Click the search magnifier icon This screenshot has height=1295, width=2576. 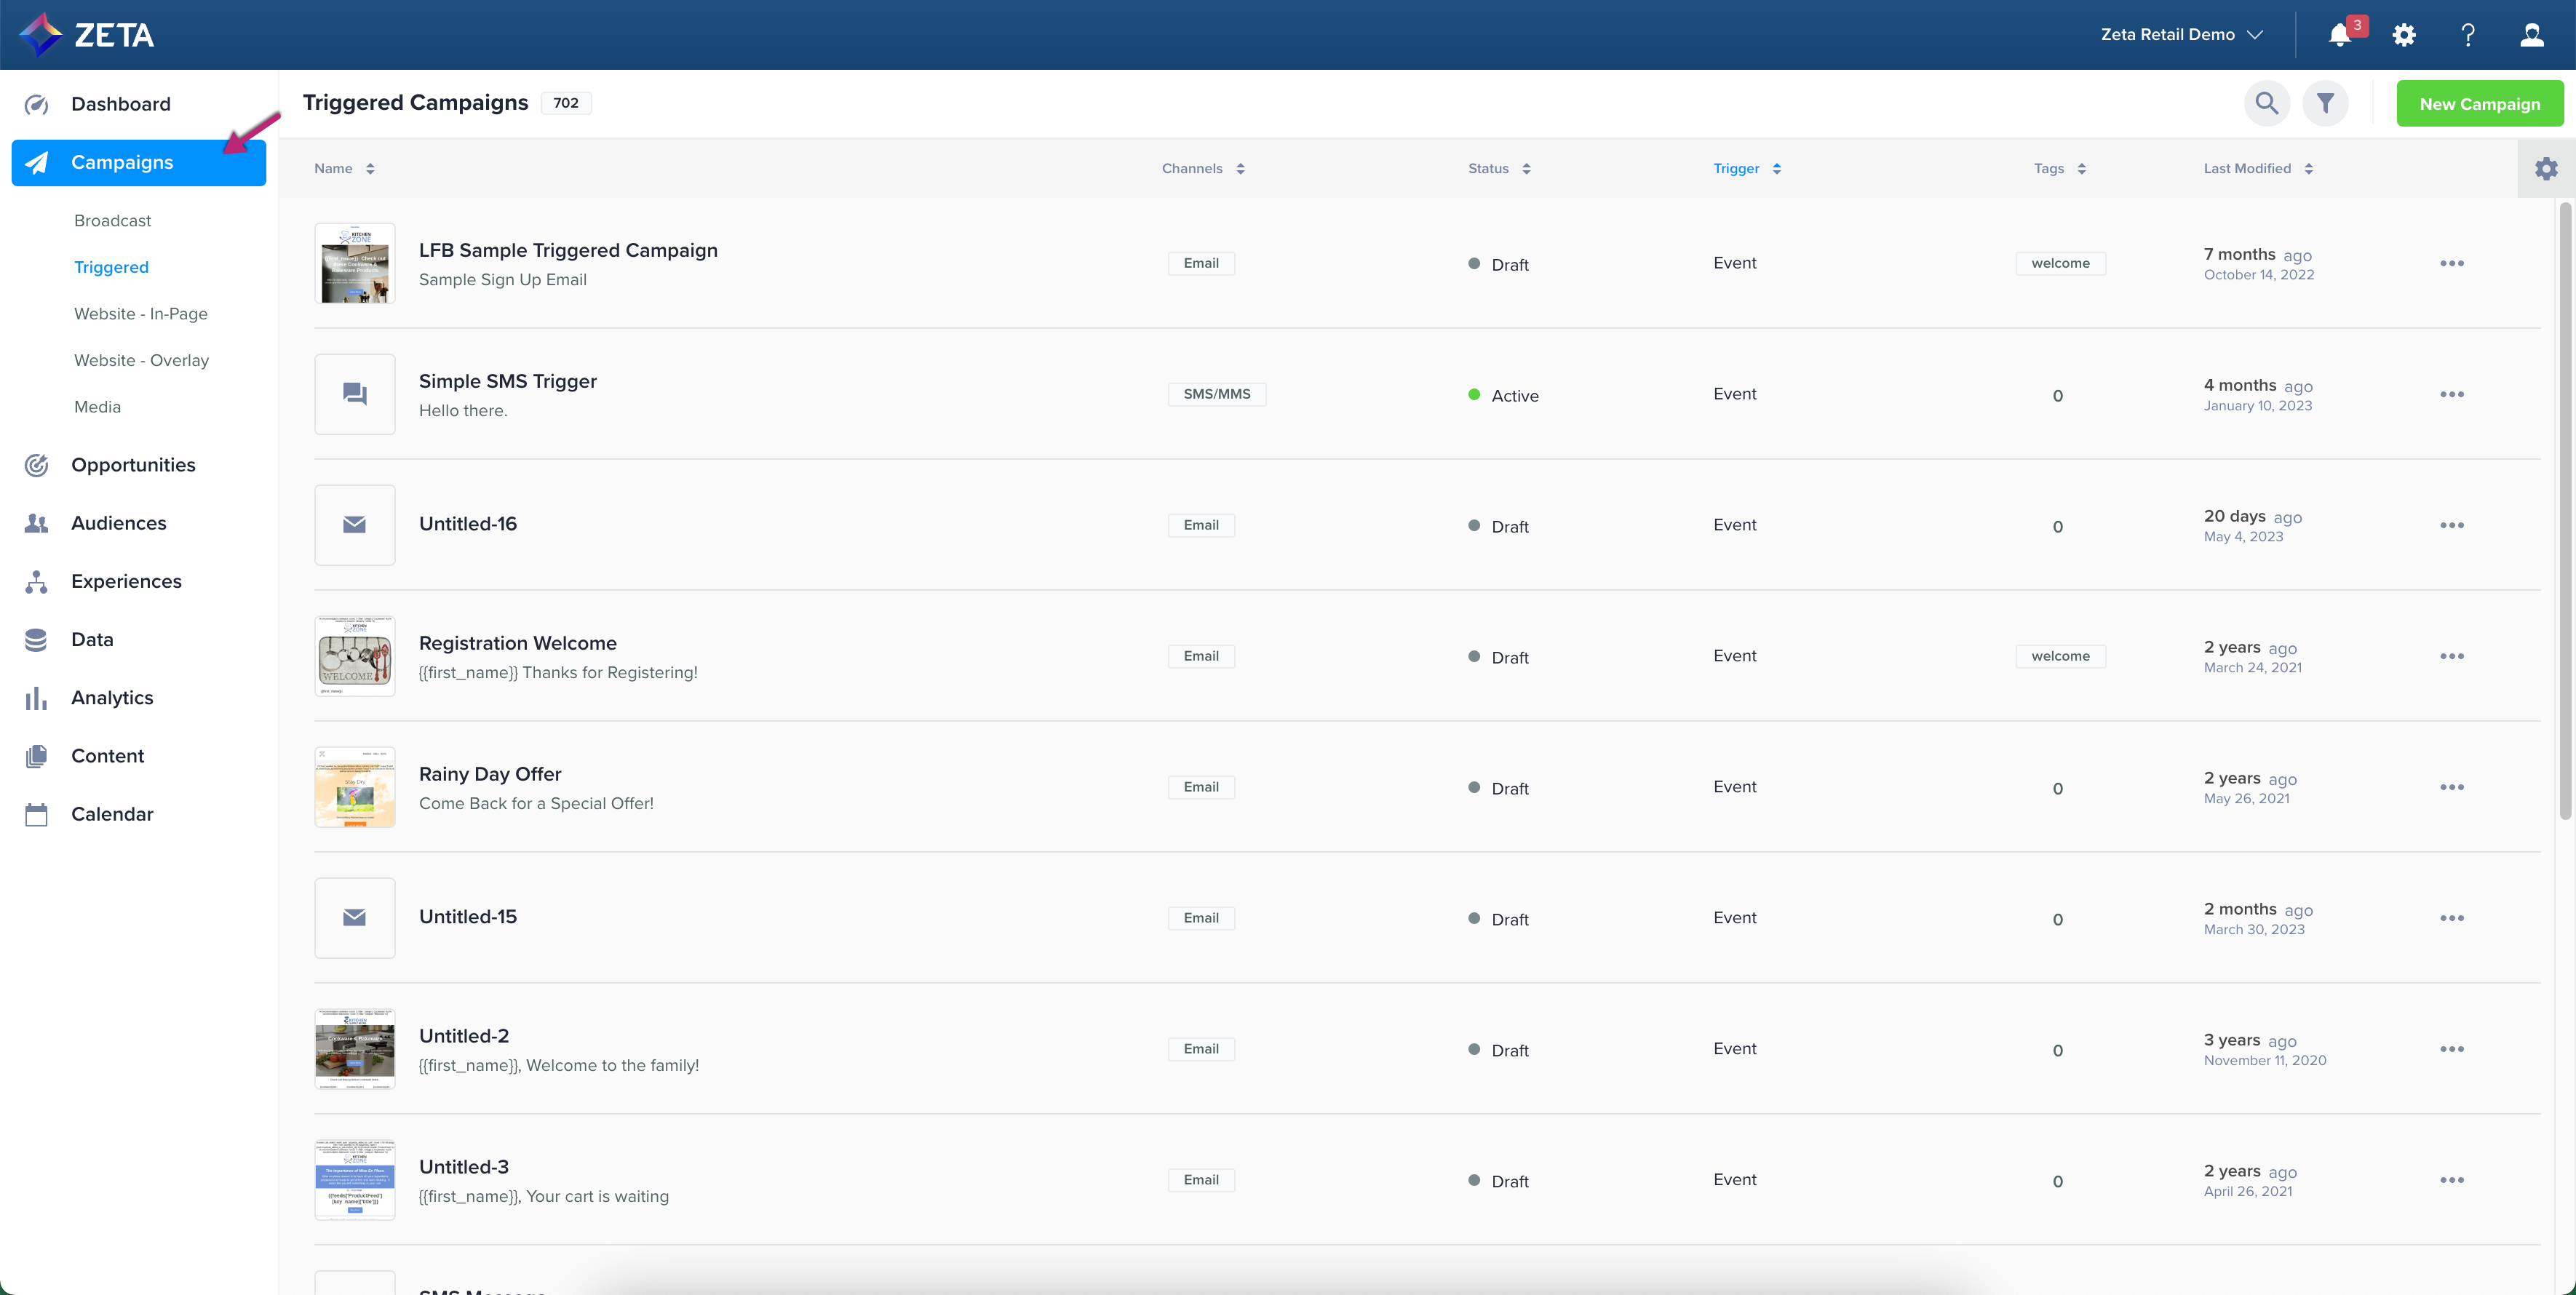coord(2266,103)
